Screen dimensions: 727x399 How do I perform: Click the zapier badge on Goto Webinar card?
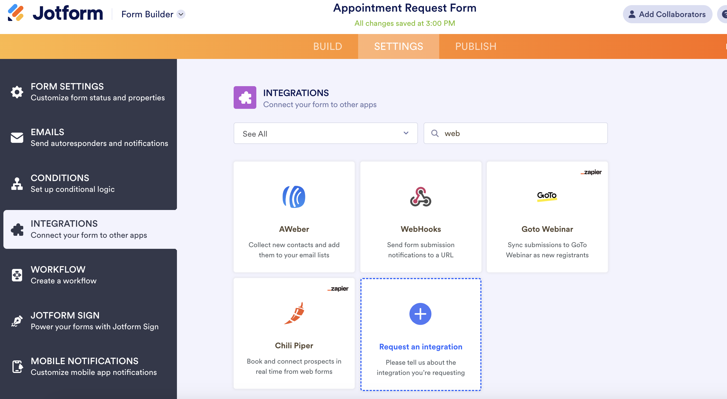coord(591,172)
